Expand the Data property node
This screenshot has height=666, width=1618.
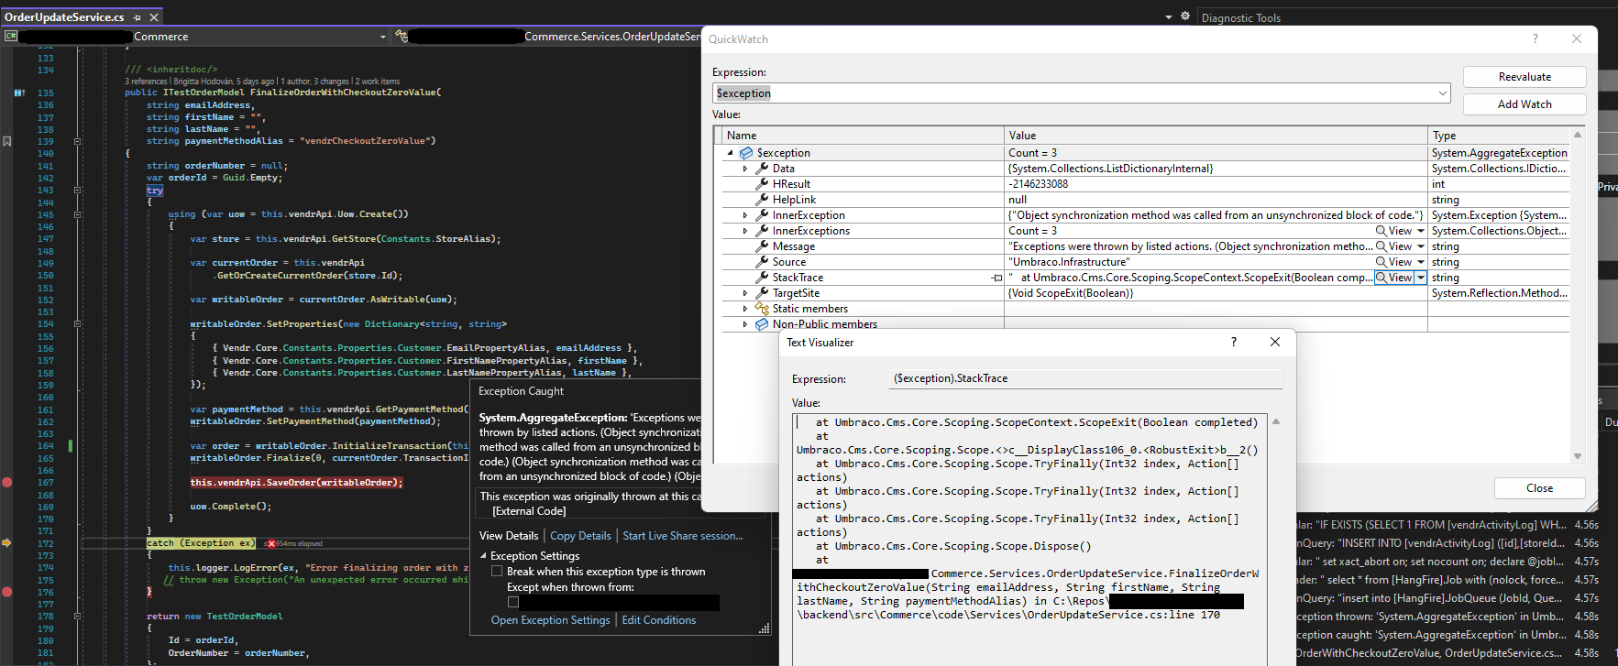click(x=745, y=169)
